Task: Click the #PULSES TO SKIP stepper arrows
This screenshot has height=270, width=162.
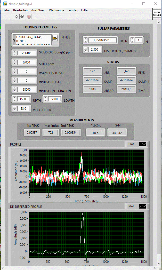Action: point(15,81)
